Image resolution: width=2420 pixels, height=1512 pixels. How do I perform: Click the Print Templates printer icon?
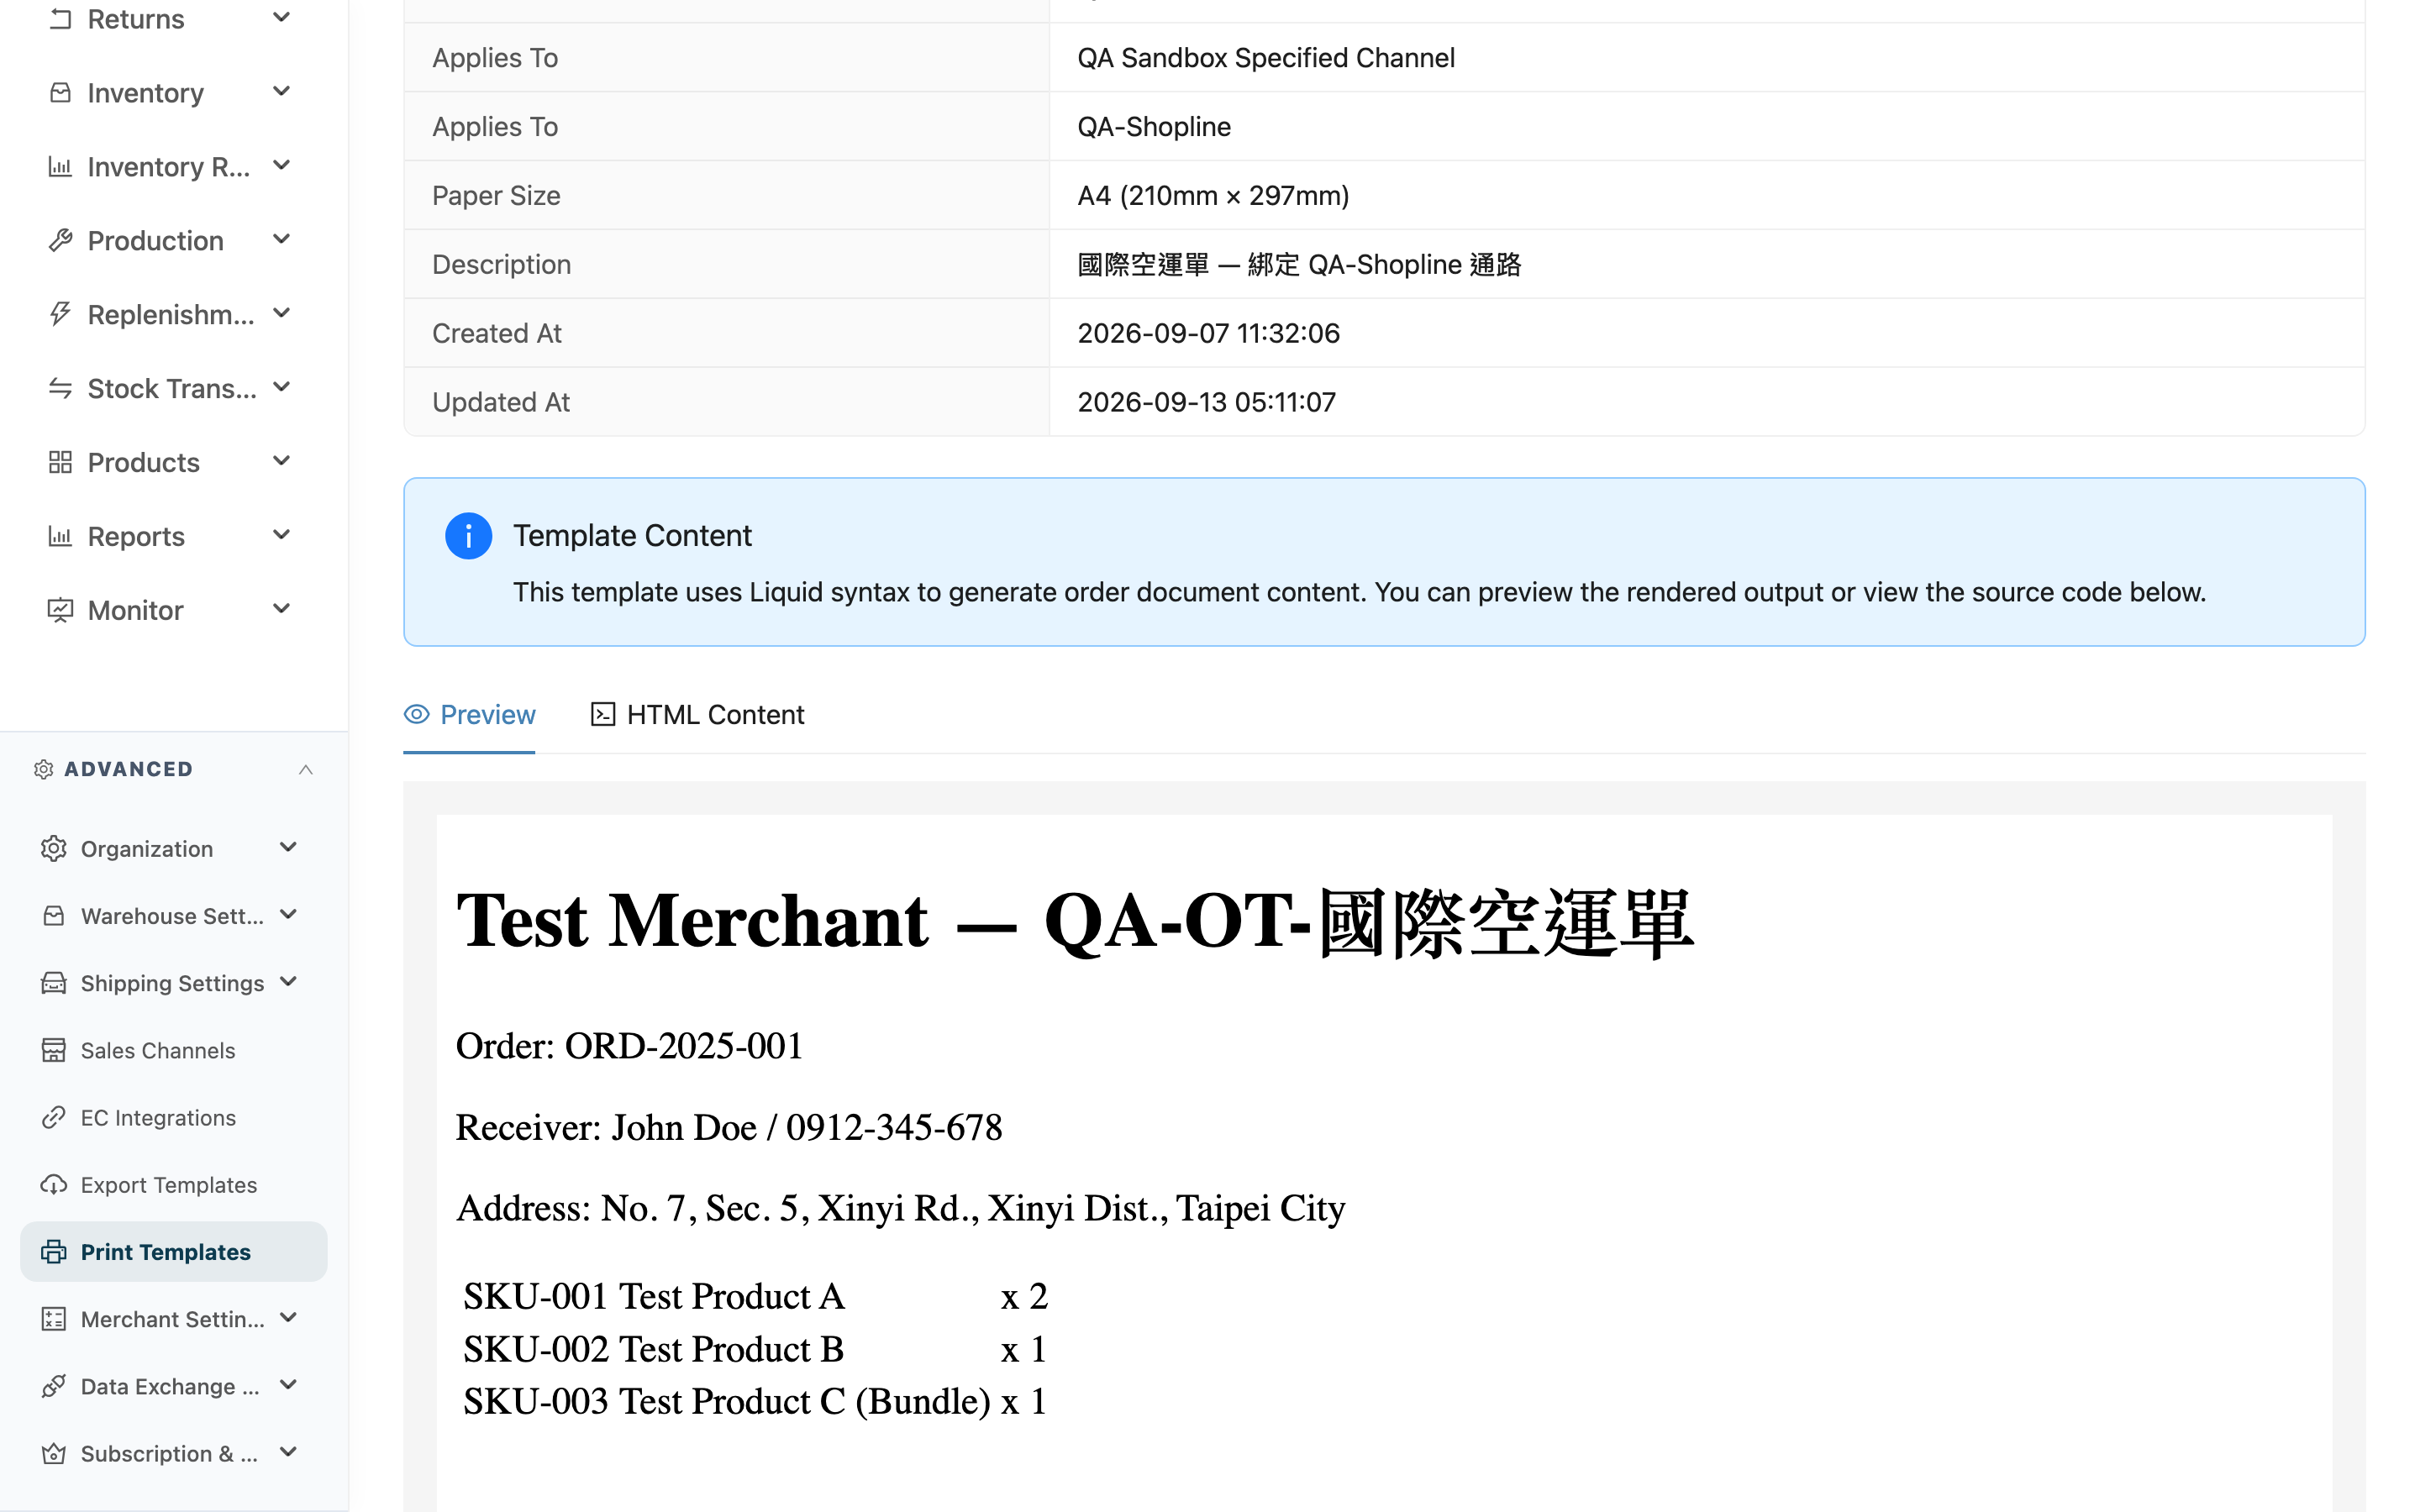click(54, 1252)
